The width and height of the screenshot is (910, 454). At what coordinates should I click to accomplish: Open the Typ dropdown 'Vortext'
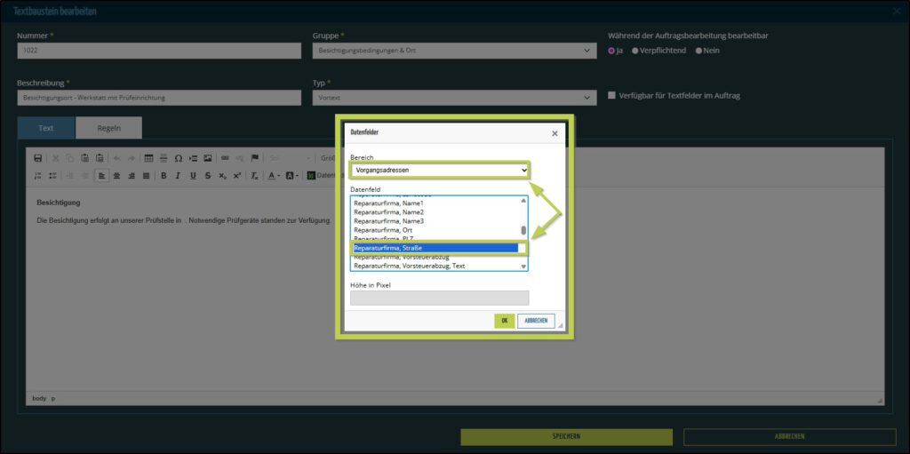(454, 98)
